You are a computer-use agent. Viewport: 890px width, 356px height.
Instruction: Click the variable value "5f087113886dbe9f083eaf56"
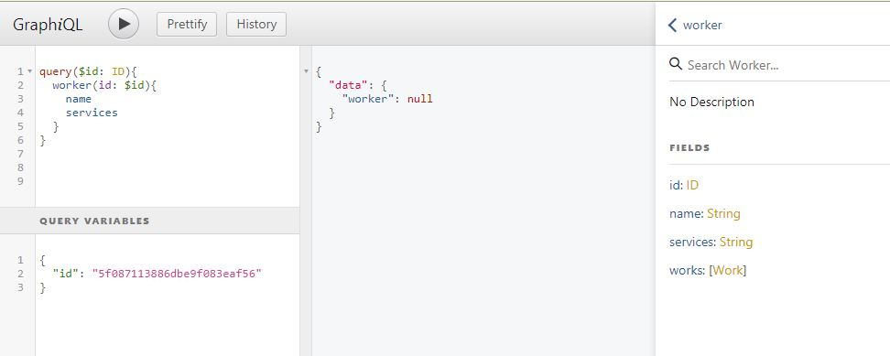pyautogui.click(x=177, y=274)
